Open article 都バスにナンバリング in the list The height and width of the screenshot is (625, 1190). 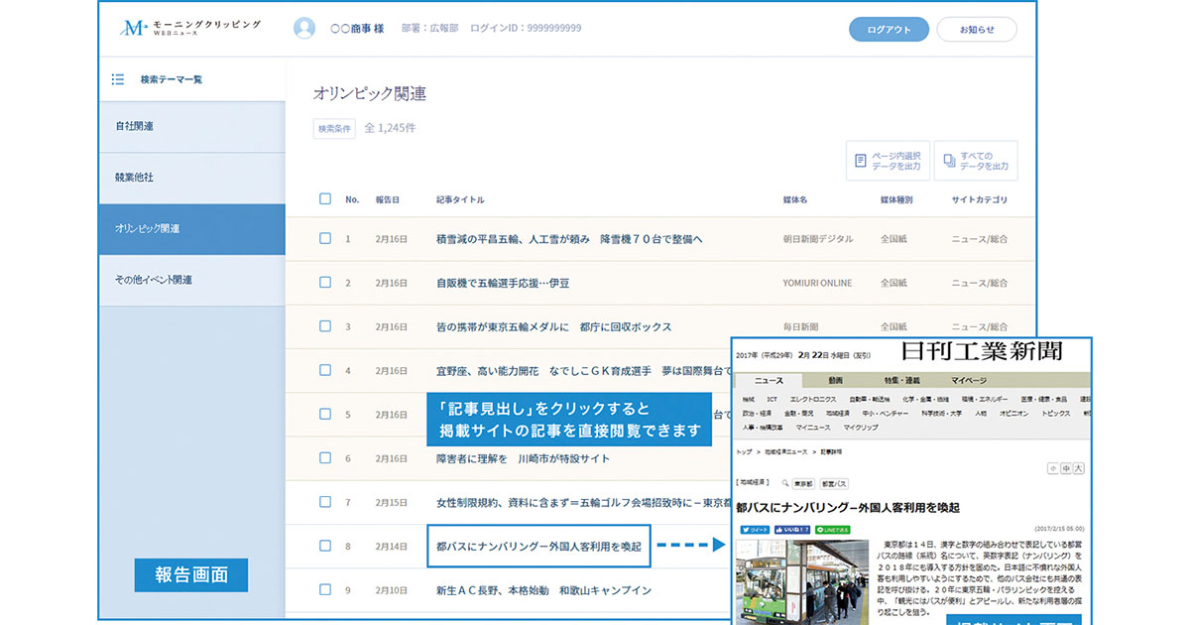538,546
